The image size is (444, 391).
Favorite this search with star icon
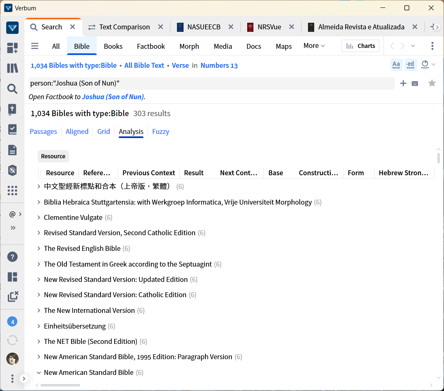[x=432, y=83]
